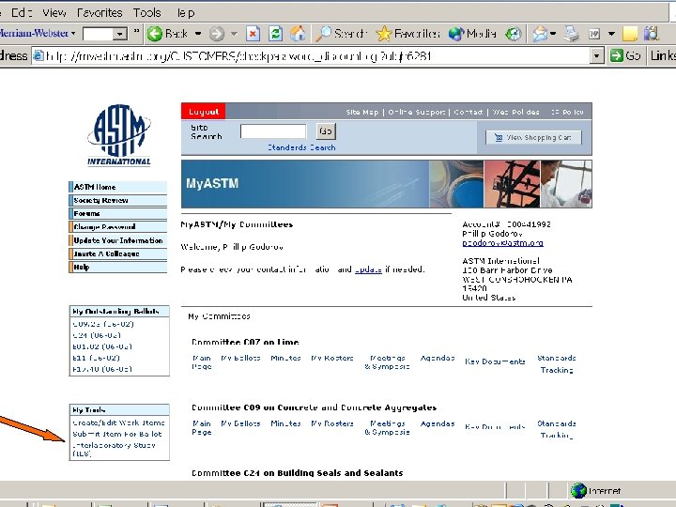Click the update contact information link
Screen dimensions: 676x507
click(x=368, y=269)
